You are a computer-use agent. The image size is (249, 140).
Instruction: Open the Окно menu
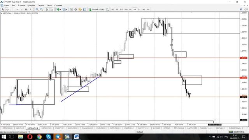click(49, 5)
